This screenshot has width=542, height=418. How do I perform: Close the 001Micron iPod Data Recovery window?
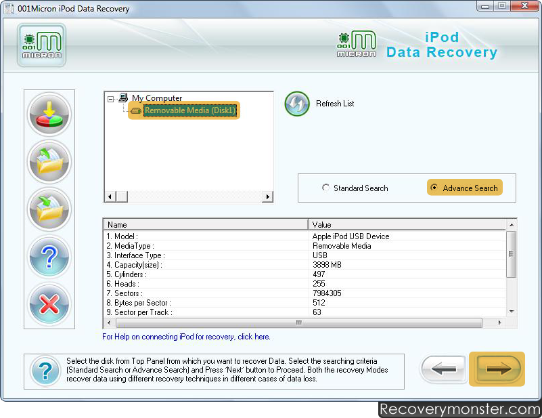pos(524,6)
